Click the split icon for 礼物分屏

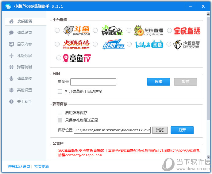click(11, 56)
